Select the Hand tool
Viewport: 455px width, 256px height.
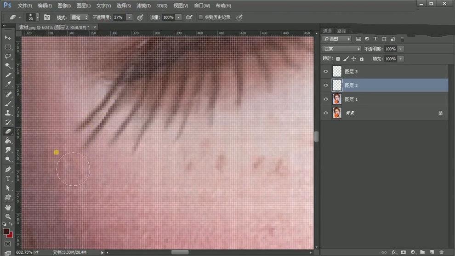[8, 207]
